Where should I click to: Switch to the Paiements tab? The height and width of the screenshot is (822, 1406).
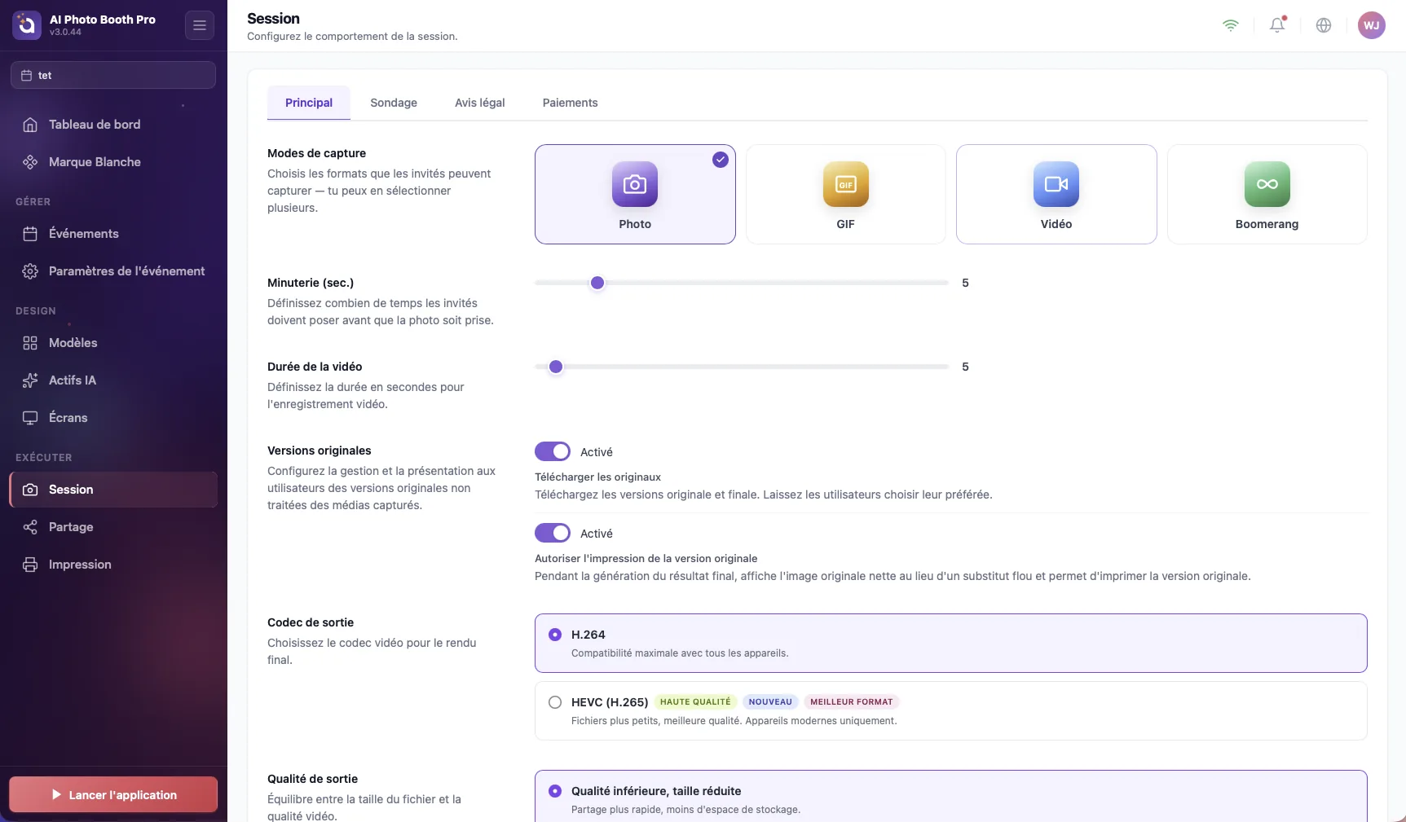pyautogui.click(x=571, y=103)
